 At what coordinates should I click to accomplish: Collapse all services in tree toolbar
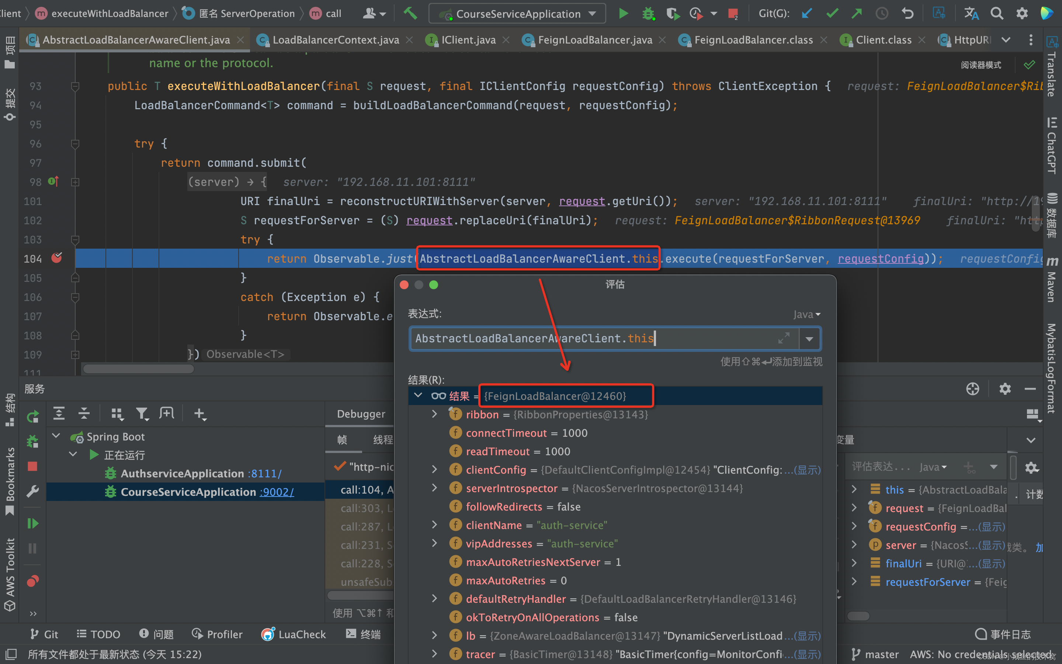coord(84,413)
